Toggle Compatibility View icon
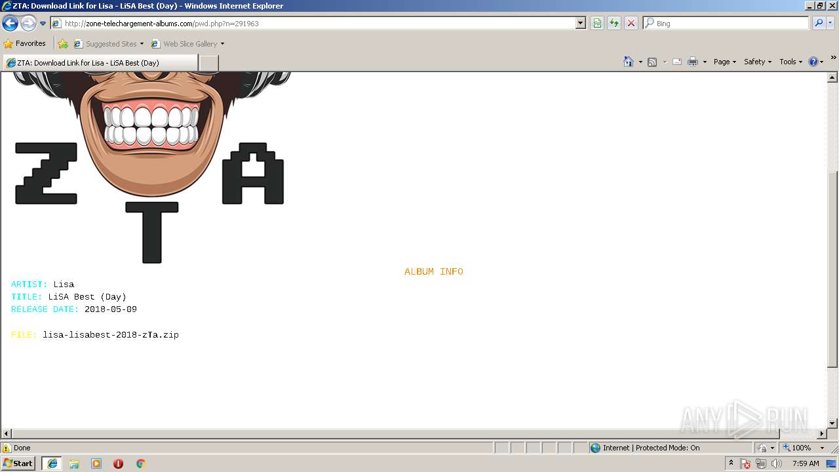The width and height of the screenshot is (839, 472). coord(597,23)
